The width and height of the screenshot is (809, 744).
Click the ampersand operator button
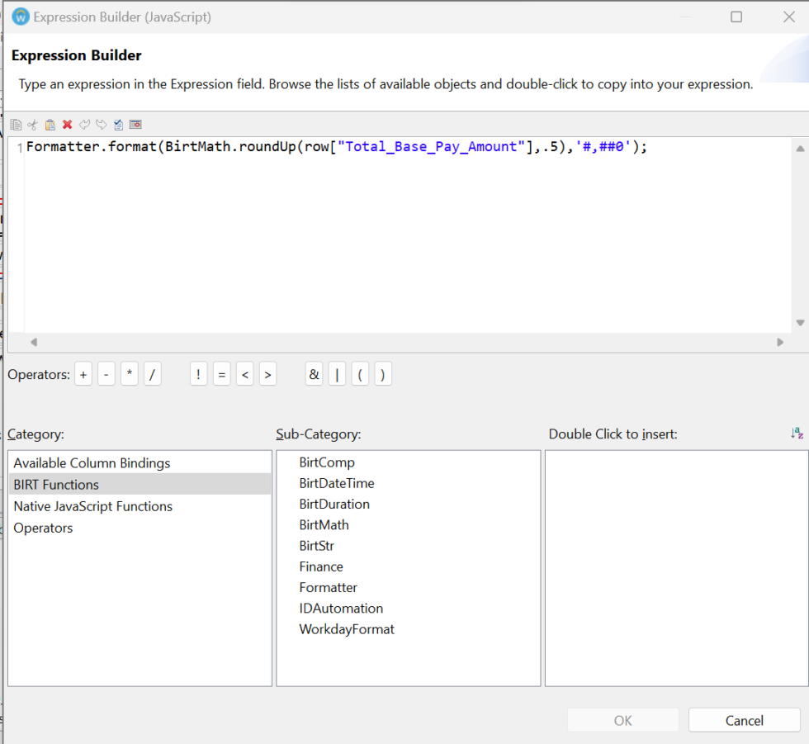(314, 373)
